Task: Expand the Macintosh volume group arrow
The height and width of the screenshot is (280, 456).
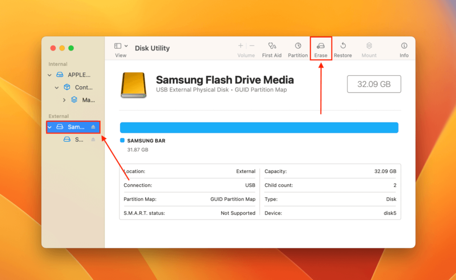Action: (64, 100)
